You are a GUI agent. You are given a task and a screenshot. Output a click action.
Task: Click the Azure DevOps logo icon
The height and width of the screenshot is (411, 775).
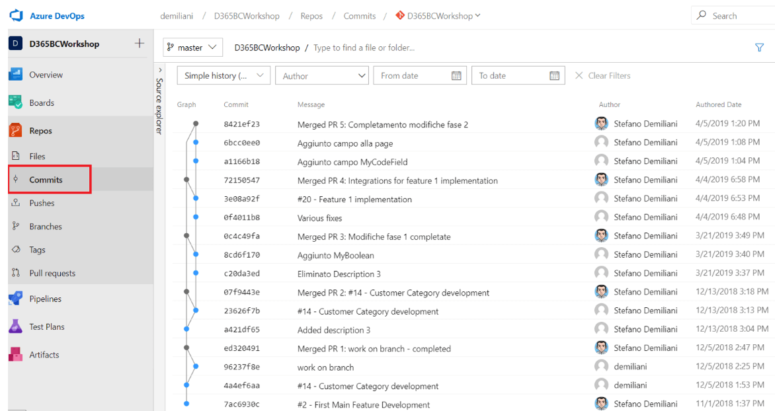16,15
